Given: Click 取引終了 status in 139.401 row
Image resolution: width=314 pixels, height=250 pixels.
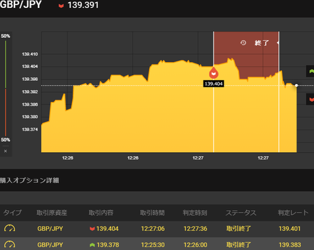Looking at the screenshot, I should [x=239, y=228].
